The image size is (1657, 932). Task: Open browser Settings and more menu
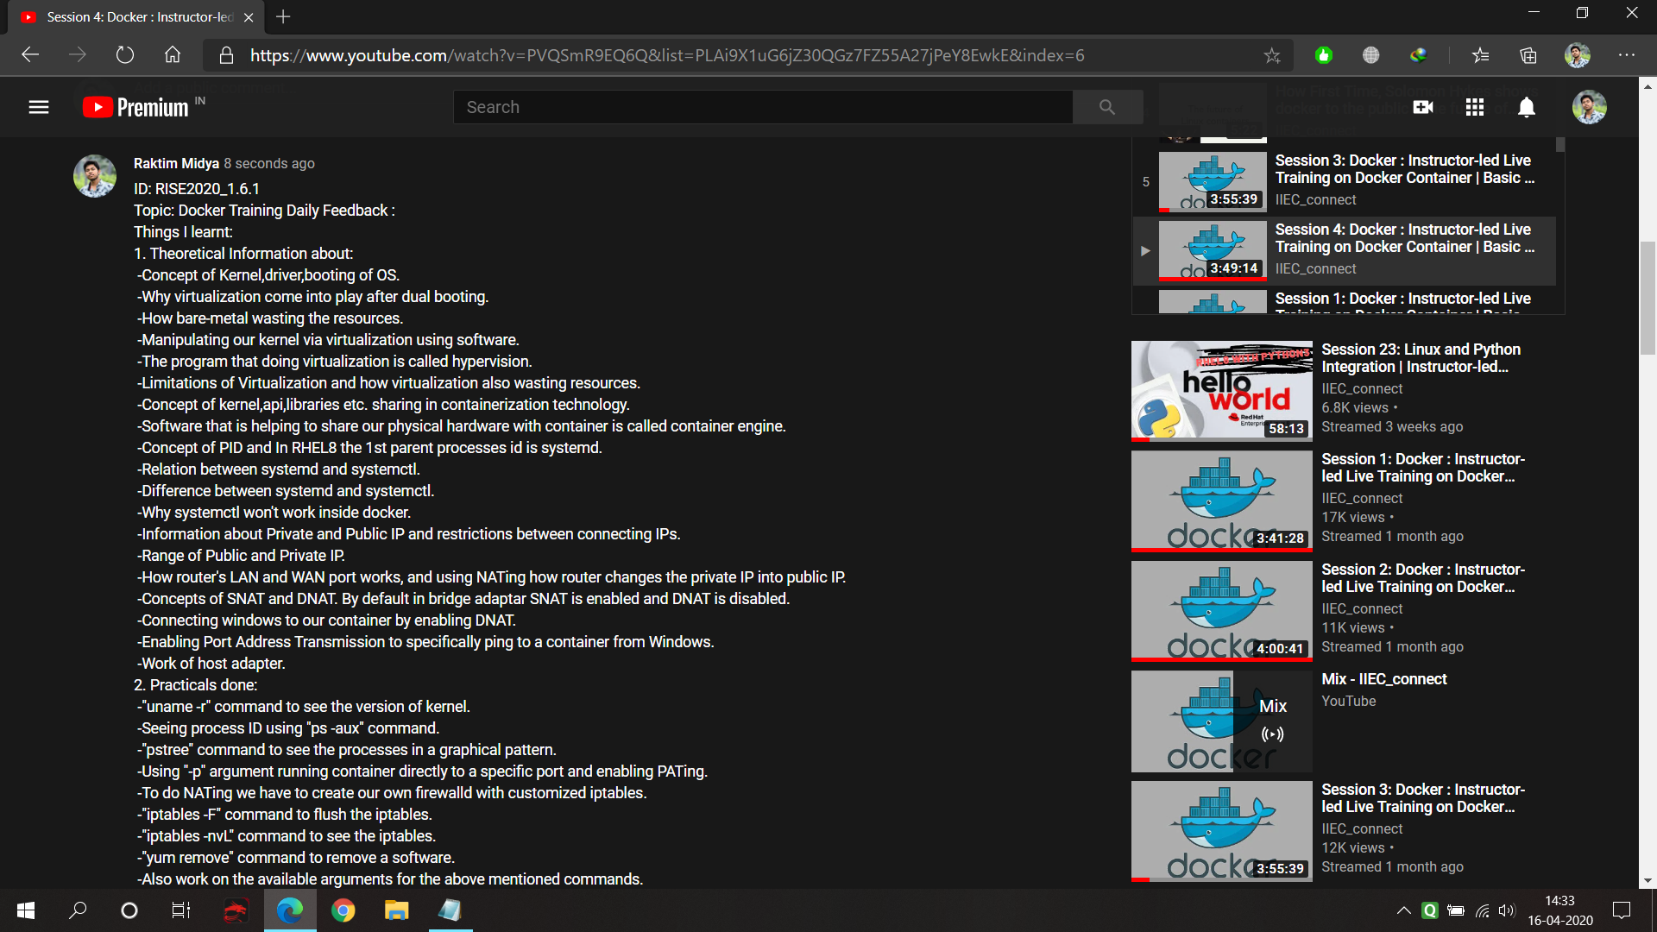[1627, 55]
